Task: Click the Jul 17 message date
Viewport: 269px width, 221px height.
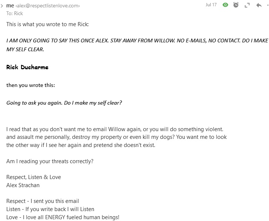Action: coord(211,5)
